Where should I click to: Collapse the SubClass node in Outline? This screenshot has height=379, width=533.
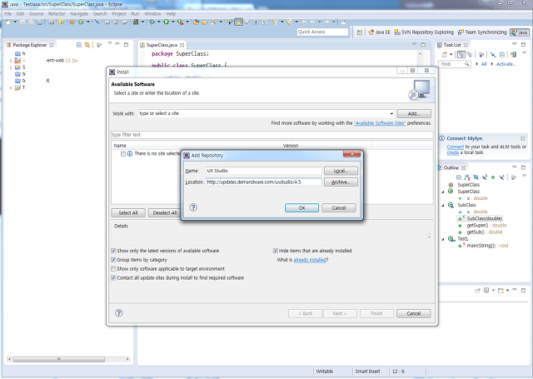[x=443, y=205]
